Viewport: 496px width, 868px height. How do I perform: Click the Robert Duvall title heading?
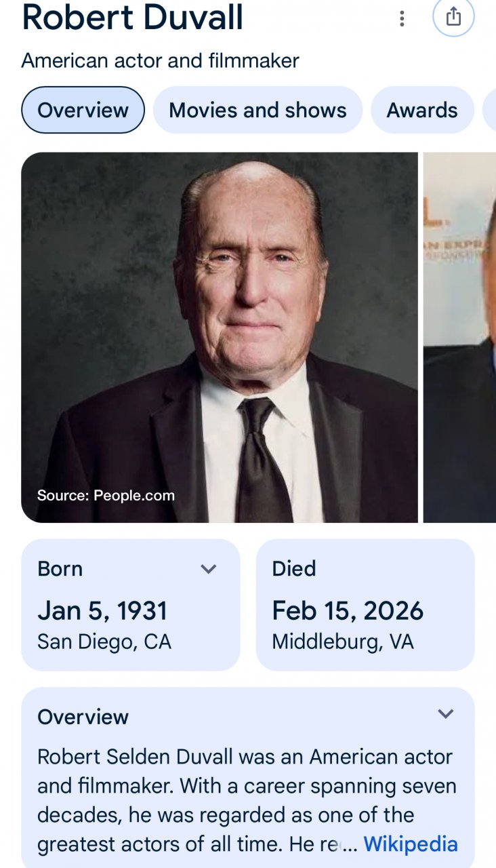[x=133, y=18]
